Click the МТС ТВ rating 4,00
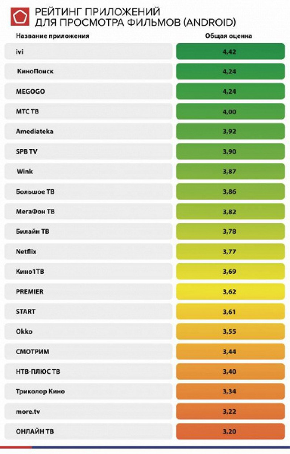Screen dimensions: 290x454 (230, 112)
